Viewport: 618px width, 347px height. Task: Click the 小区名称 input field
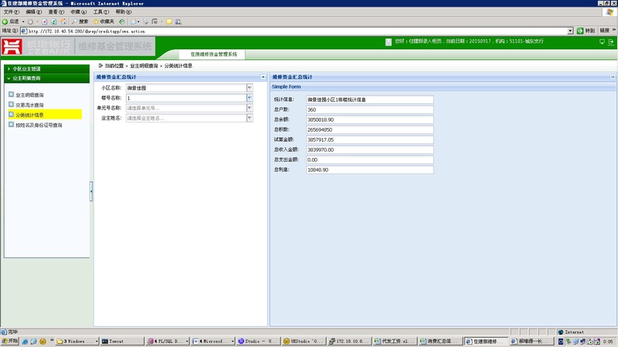[x=186, y=88]
